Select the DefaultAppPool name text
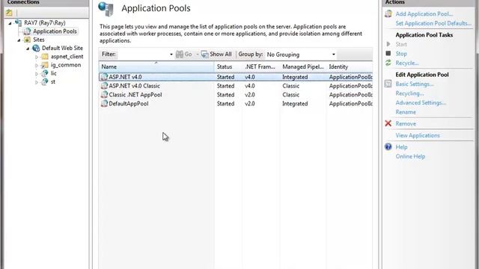The image size is (479, 269). coord(129,103)
